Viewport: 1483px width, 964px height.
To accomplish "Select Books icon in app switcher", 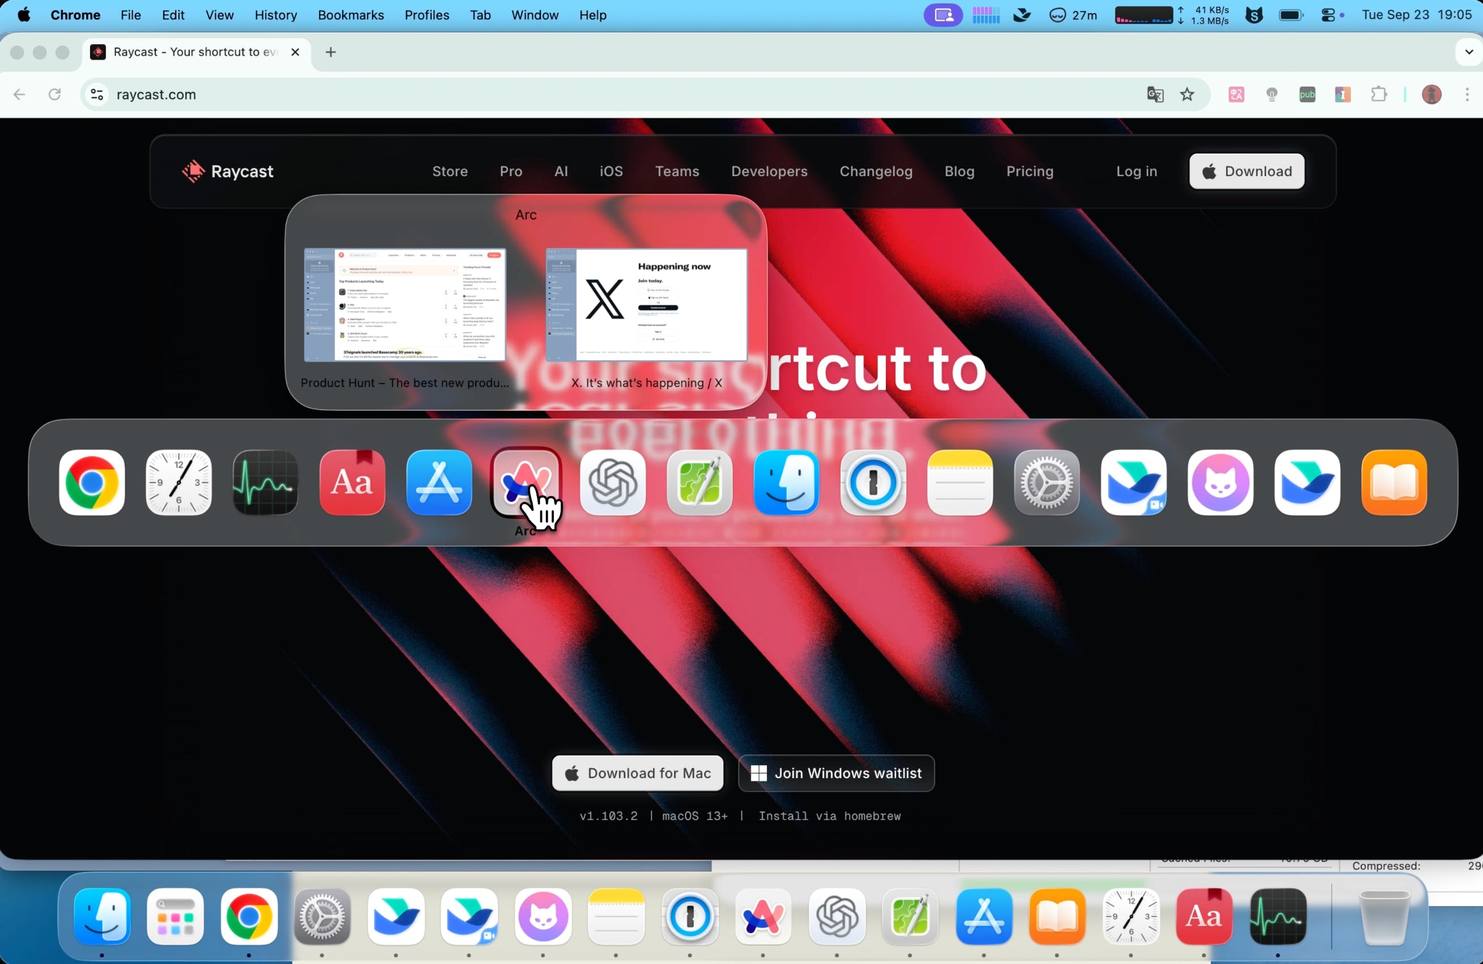I will 1394,483.
